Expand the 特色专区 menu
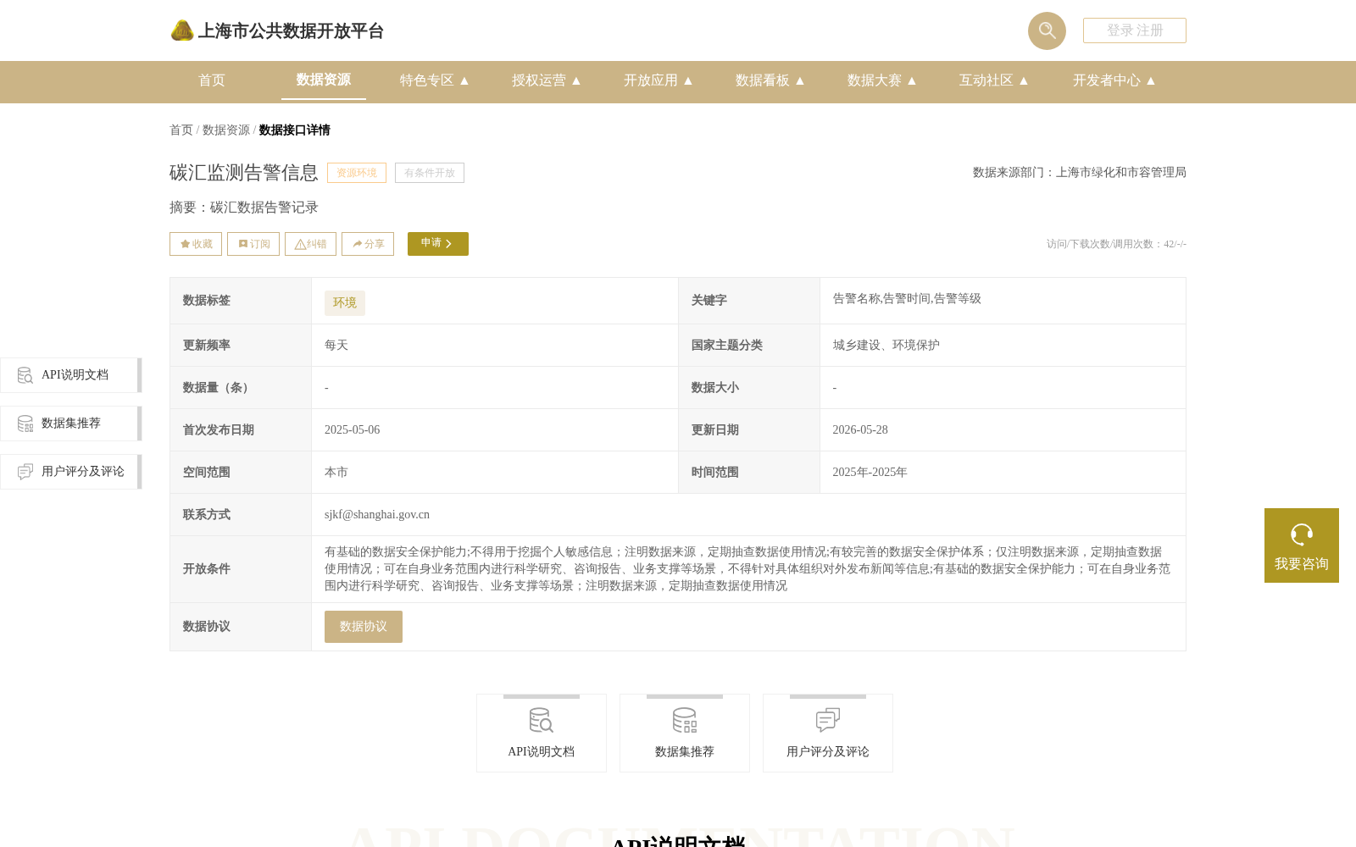Image resolution: width=1356 pixels, height=847 pixels. click(435, 80)
